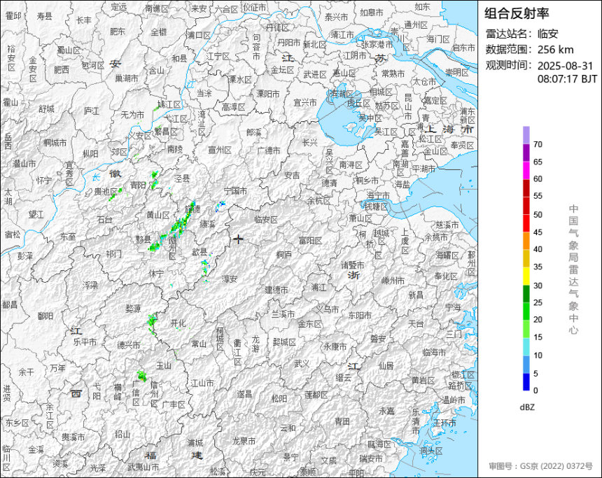Click the observation date 2025-08-31

pyautogui.click(x=565, y=66)
